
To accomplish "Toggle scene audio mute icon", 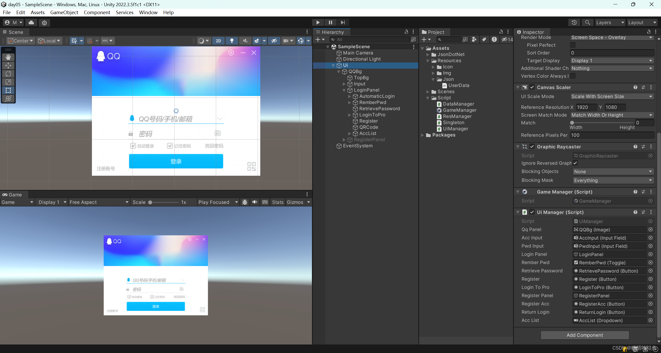I will click(245, 41).
